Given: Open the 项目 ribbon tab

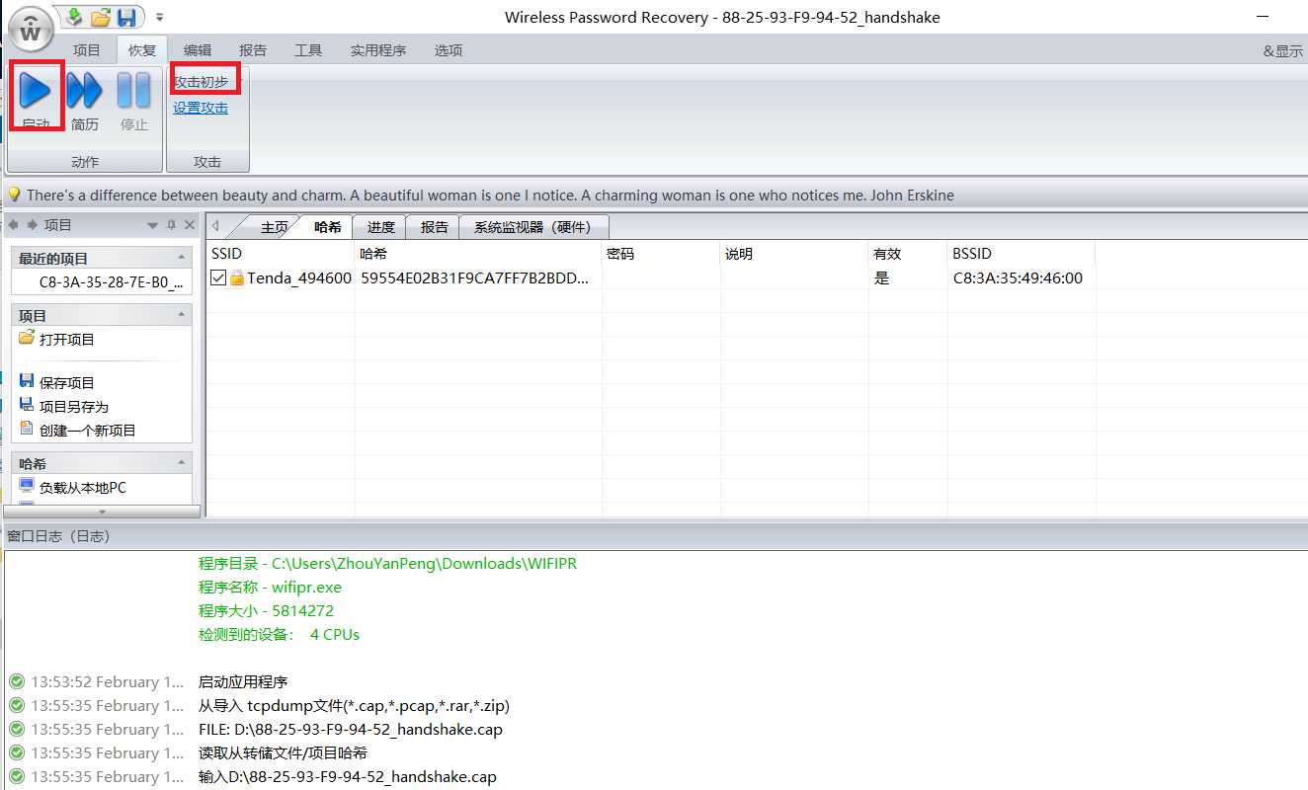Looking at the screenshot, I should (87, 50).
